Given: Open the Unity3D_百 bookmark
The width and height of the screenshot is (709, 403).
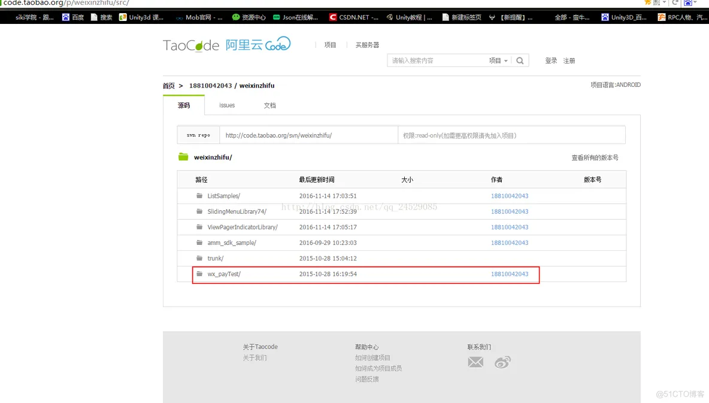Looking at the screenshot, I should (624, 17).
